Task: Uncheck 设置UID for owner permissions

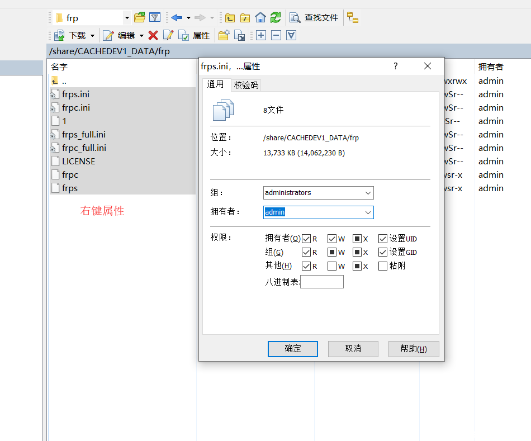Action: (383, 238)
